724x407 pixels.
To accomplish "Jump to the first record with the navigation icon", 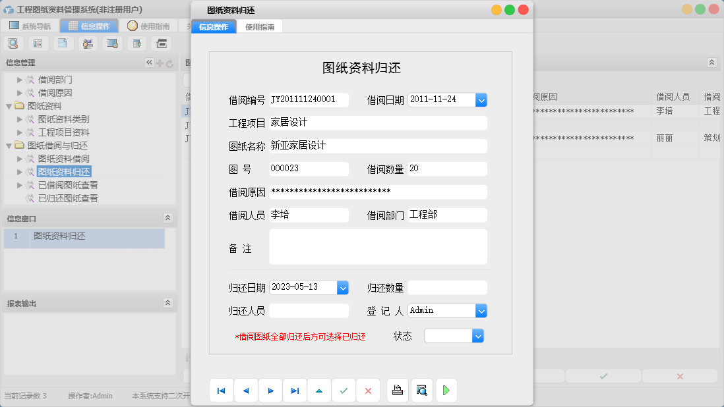I will tap(222, 390).
